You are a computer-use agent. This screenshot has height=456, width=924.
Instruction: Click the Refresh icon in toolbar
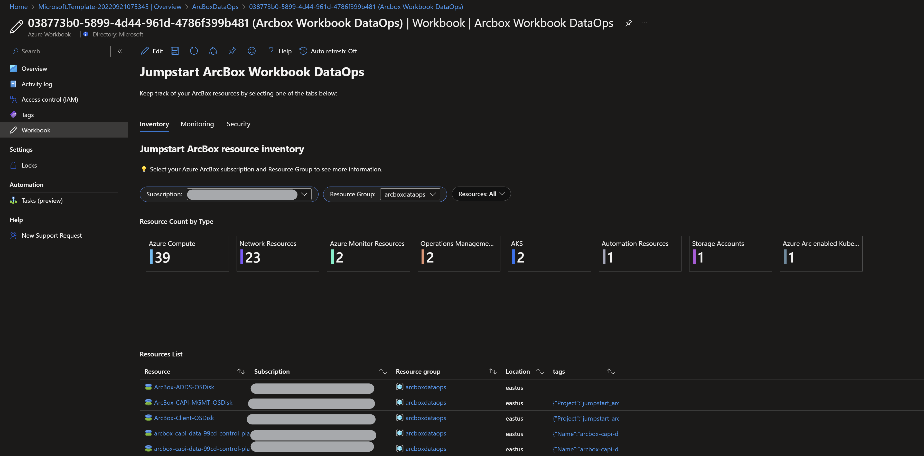pos(194,51)
